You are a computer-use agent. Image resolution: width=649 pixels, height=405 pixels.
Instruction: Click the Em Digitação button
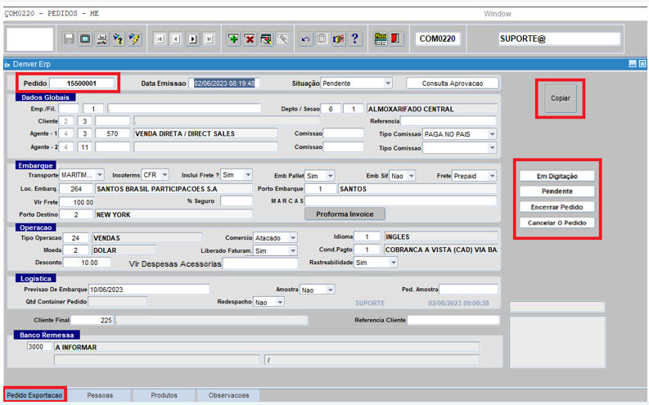[x=557, y=176]
